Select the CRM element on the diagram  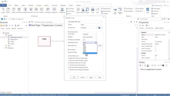pos(44,41)
